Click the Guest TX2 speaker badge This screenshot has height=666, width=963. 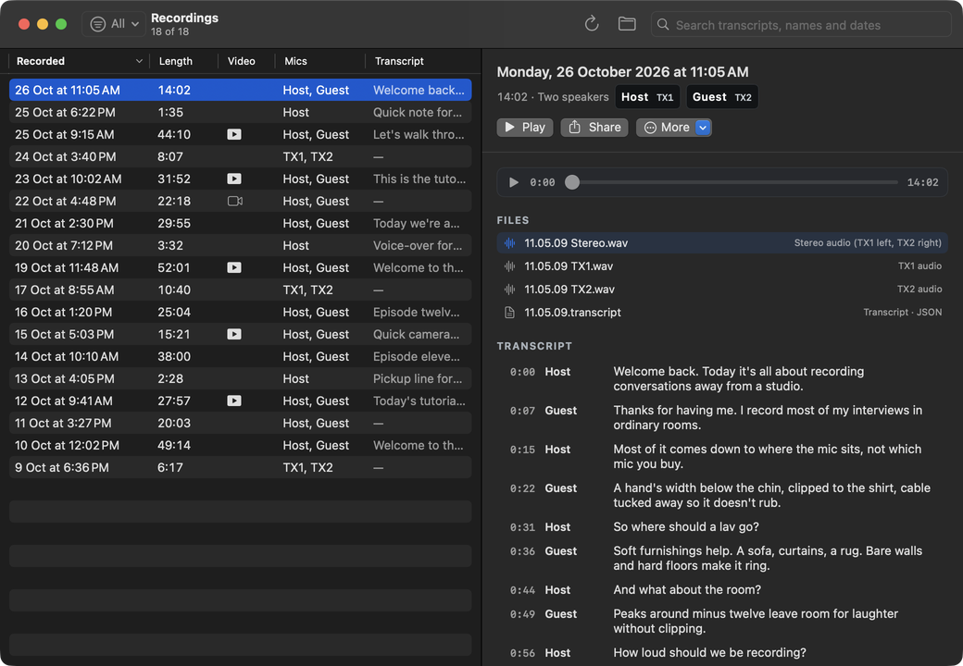pyautogui.click(x=721, y=97)
